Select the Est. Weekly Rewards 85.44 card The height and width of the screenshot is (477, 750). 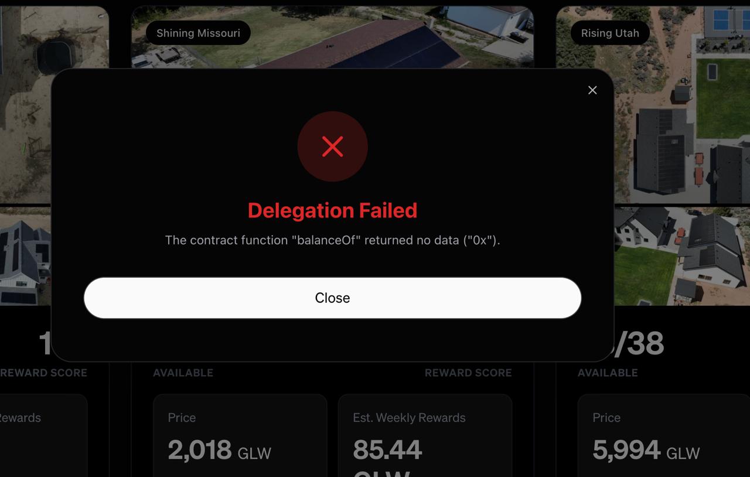(x=425, y=435)
